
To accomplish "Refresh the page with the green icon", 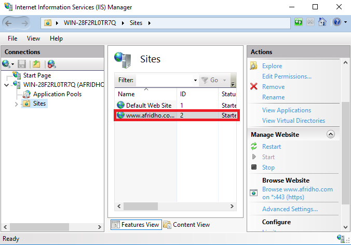I will click(299, 22).
